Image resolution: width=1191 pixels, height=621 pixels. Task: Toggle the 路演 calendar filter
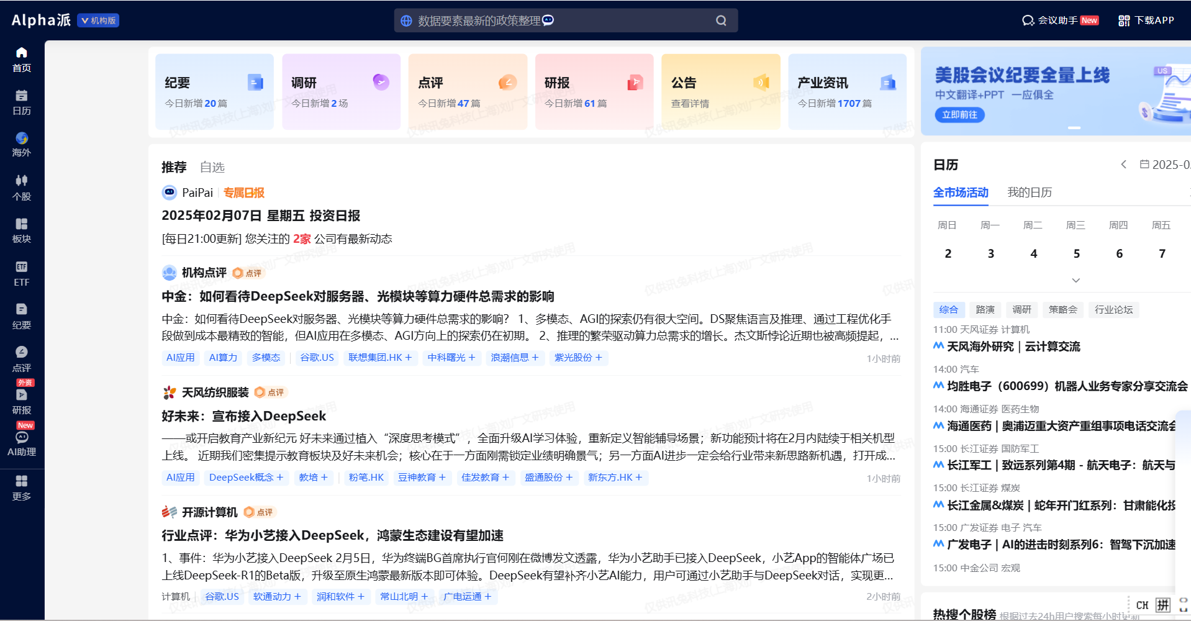pyautogui.click(x=985, y=310)
